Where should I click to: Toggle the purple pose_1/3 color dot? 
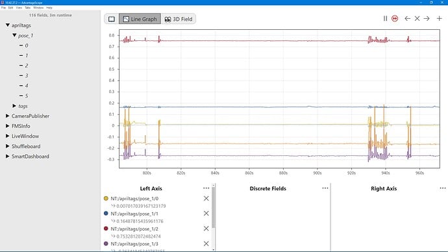click(x=106, y=244)
